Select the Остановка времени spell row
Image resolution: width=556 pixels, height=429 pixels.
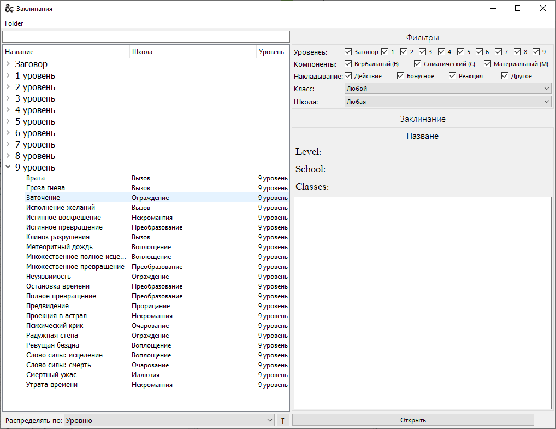[58, 286]
